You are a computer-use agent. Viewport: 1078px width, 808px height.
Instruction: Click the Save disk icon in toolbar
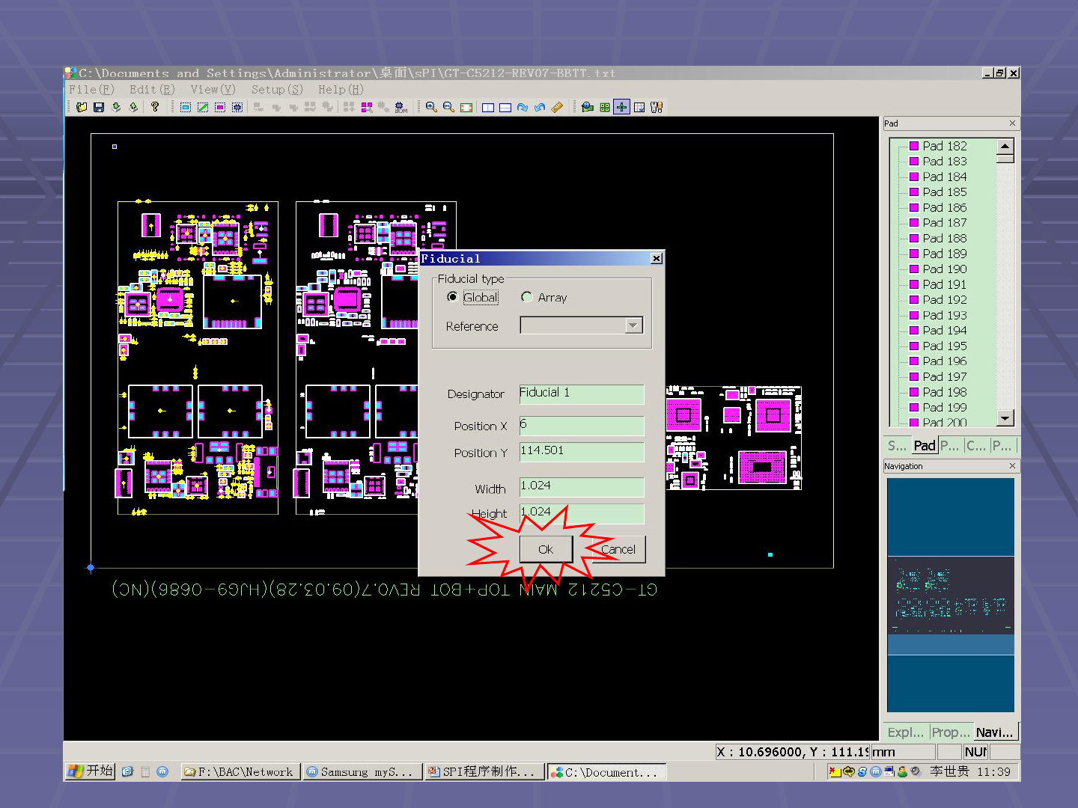(x=98, y=108)
